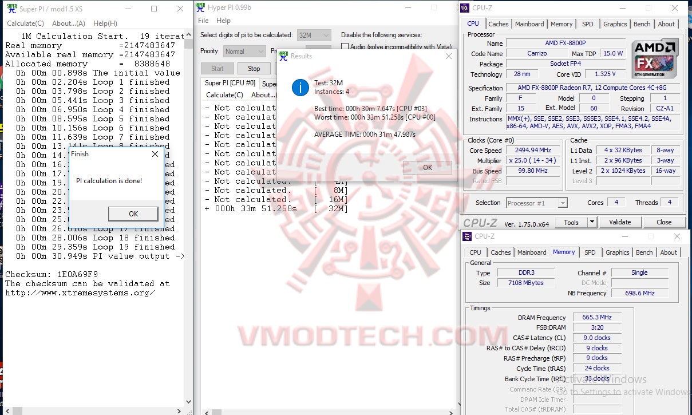Click the NB Frequency value 698.6 MHz

639,293
